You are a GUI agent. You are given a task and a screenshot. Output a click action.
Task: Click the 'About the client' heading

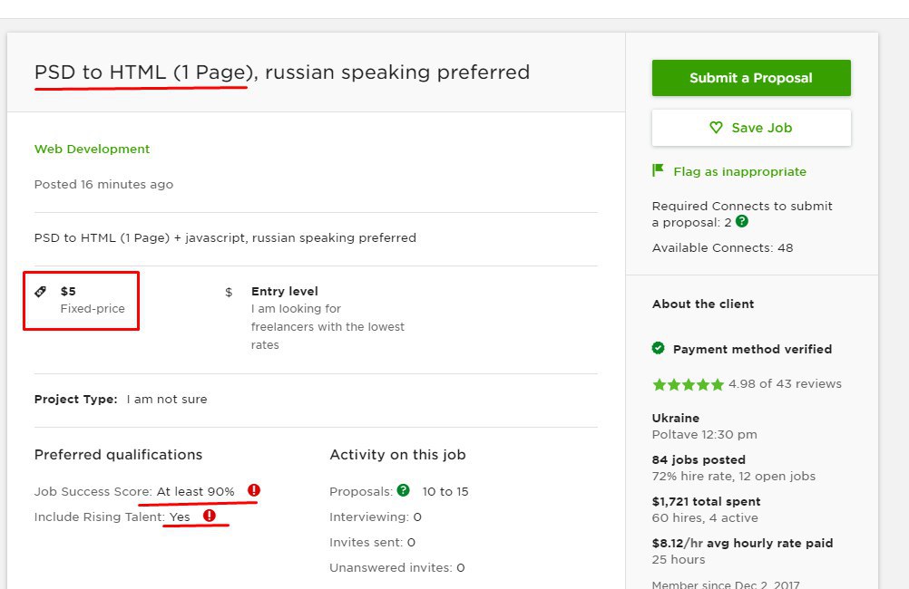(703, 304)
